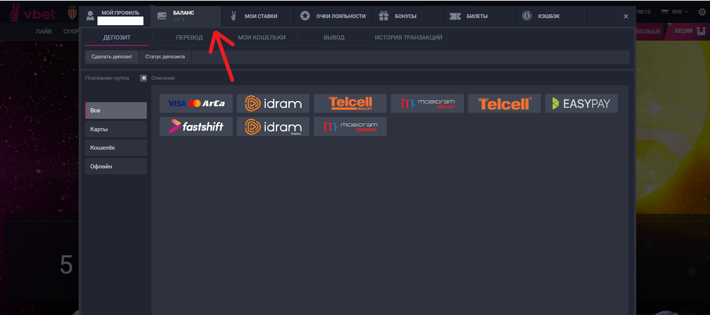Open the Кэшбэк tab
The width and height of the screenshot is (710, 315).
pos(551,16)
